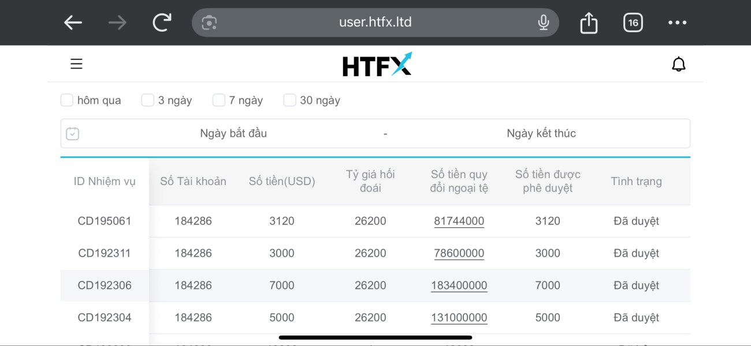This screenshot has height=346, width=751.
Task: Open the hamburger navigation menu
Action: coord(76,64)
